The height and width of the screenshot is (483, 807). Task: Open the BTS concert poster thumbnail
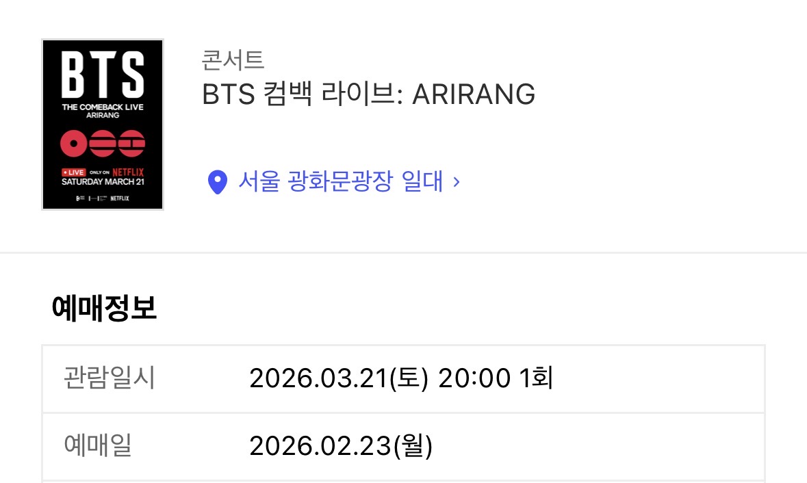[103, 125]
